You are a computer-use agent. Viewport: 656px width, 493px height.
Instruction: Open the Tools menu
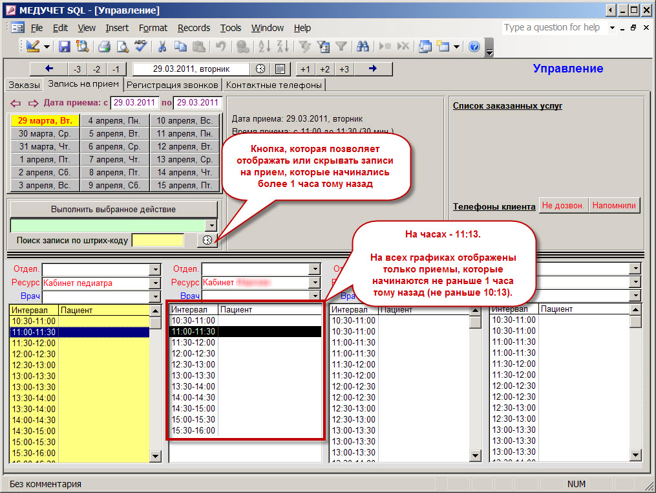(x=231, y=28)
